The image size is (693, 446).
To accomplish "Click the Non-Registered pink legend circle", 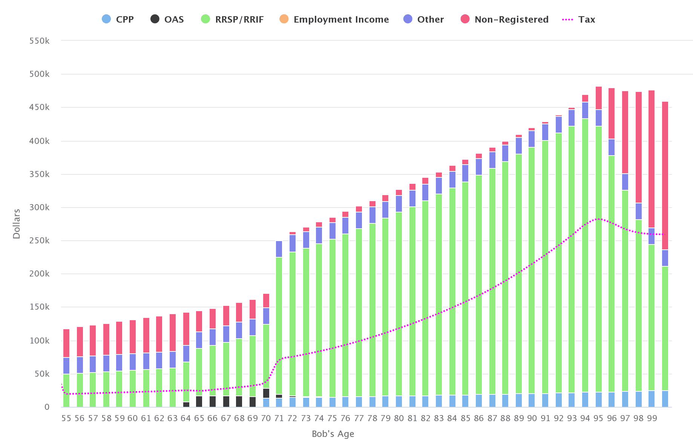I will pyautogui.click(x=465, y=19).
